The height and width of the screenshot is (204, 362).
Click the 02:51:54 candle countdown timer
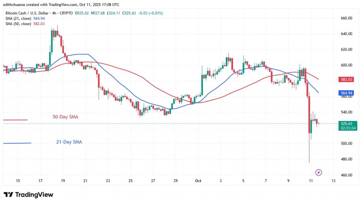(347, 128)
